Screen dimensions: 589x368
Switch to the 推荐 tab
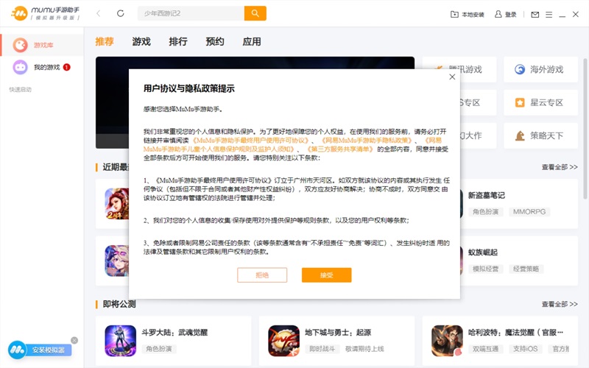coord(105,41)
